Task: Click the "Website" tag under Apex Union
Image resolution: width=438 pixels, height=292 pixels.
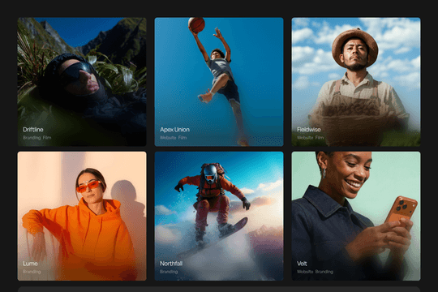Action: coord(168,137)
